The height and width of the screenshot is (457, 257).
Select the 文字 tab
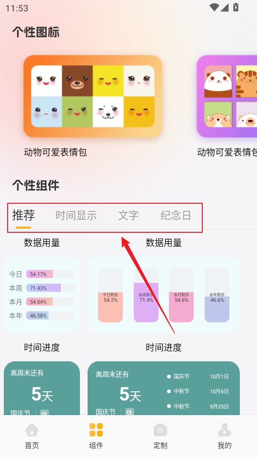click(x=128, y=215)
